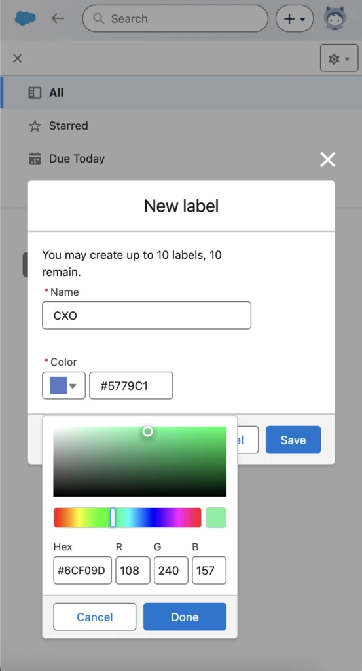
Task: Edit the R value 108
Action: pos(133,570)
